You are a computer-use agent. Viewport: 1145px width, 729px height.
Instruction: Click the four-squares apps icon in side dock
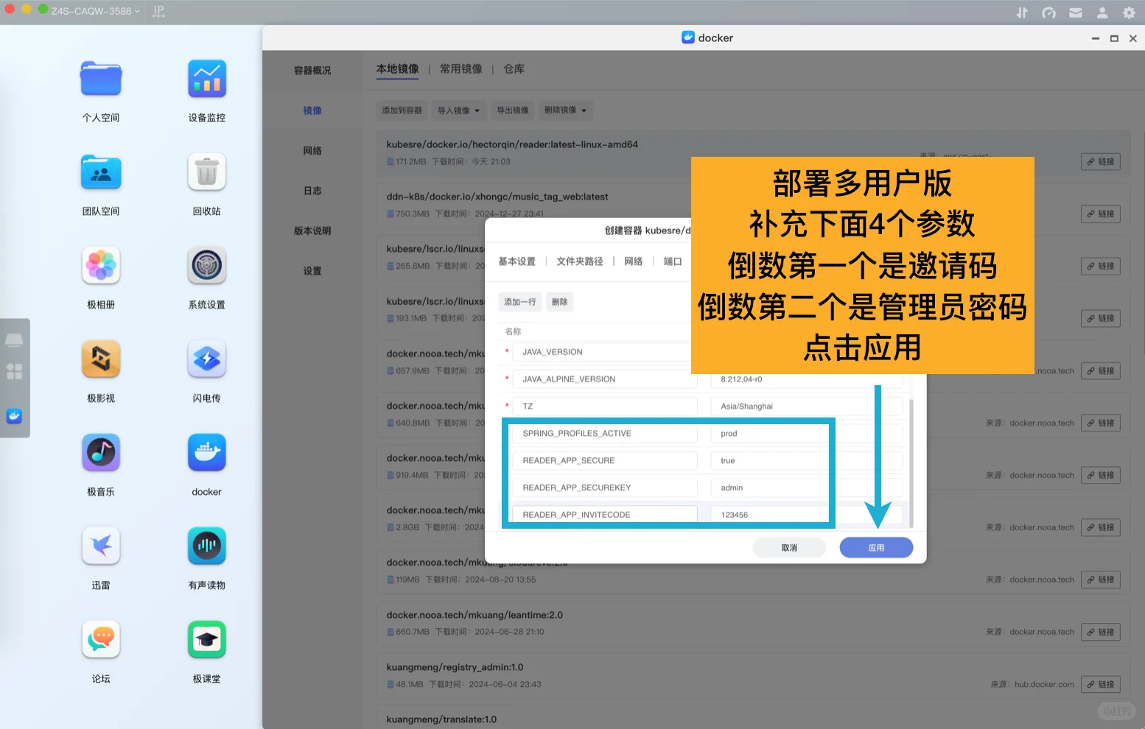(14, 371)
